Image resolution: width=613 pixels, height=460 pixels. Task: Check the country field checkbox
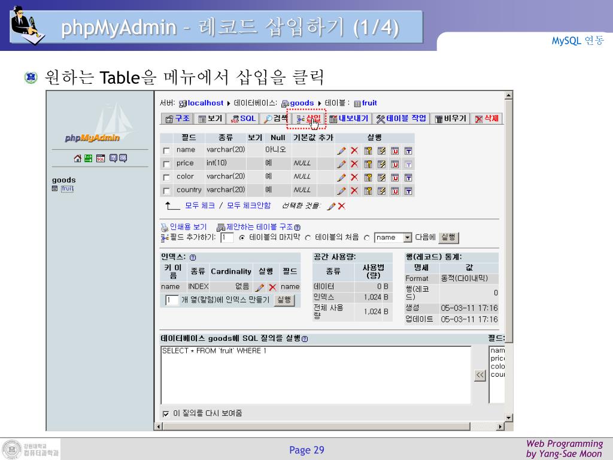click(166, 191)
